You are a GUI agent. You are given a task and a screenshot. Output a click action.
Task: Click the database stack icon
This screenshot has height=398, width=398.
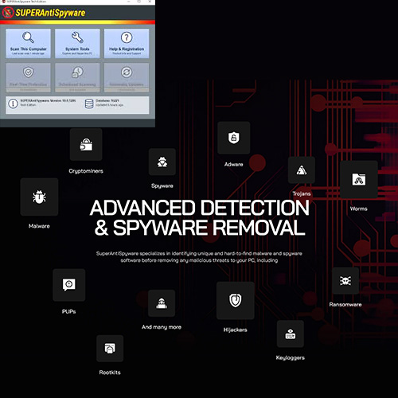(89, 103)
